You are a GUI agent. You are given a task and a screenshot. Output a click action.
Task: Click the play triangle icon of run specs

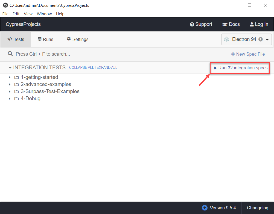coord(215,68)
